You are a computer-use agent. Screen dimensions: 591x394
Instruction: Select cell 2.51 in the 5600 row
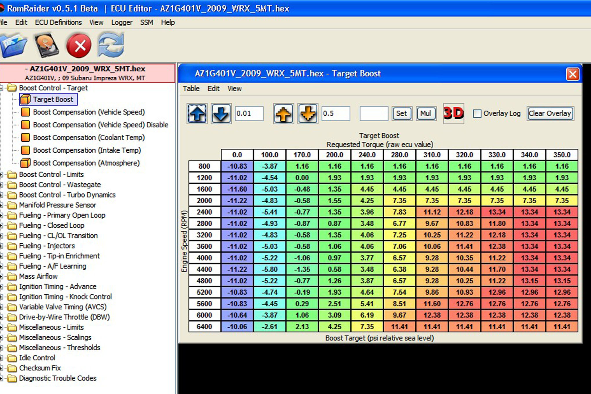(334, 304)
